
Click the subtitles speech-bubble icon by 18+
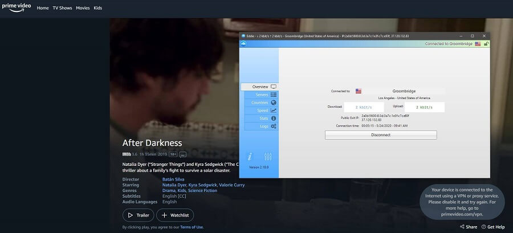click(x=183, y=154)
